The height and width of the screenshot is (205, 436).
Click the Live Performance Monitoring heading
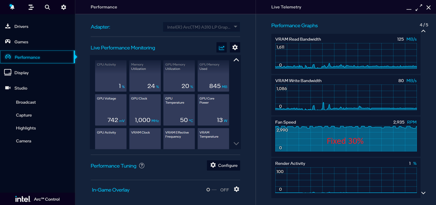[x=123, y=48]
